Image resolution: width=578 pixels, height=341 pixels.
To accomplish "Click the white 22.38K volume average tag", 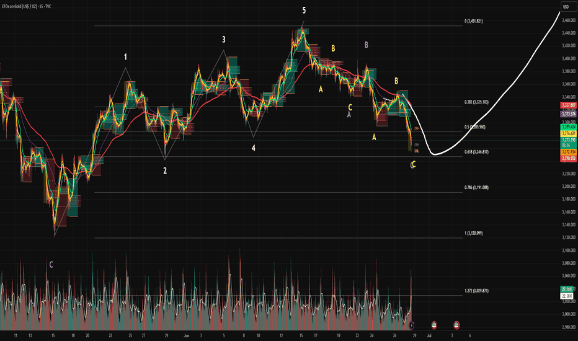I will pos(566,296).
